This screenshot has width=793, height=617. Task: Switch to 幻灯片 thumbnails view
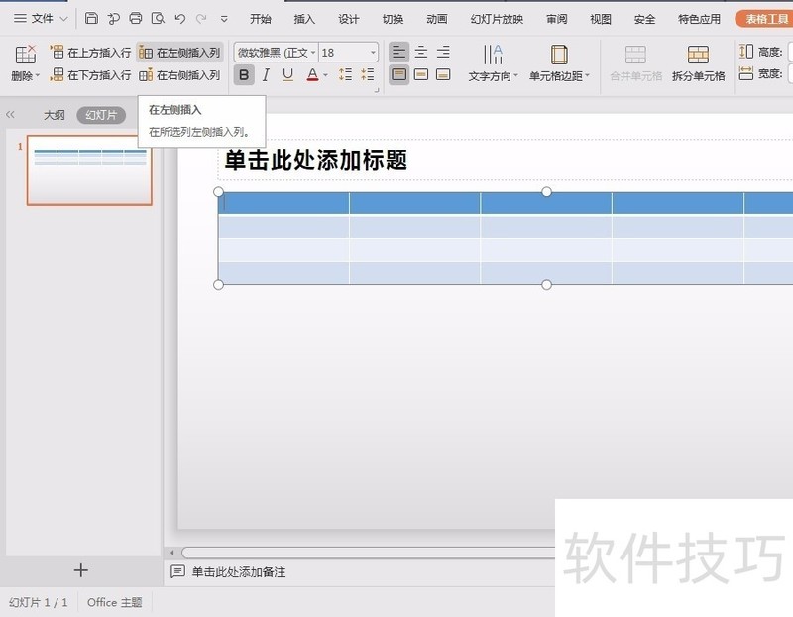[101, 115]
